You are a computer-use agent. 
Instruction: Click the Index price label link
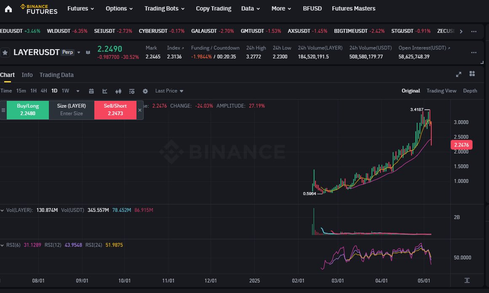click(175, 48)
